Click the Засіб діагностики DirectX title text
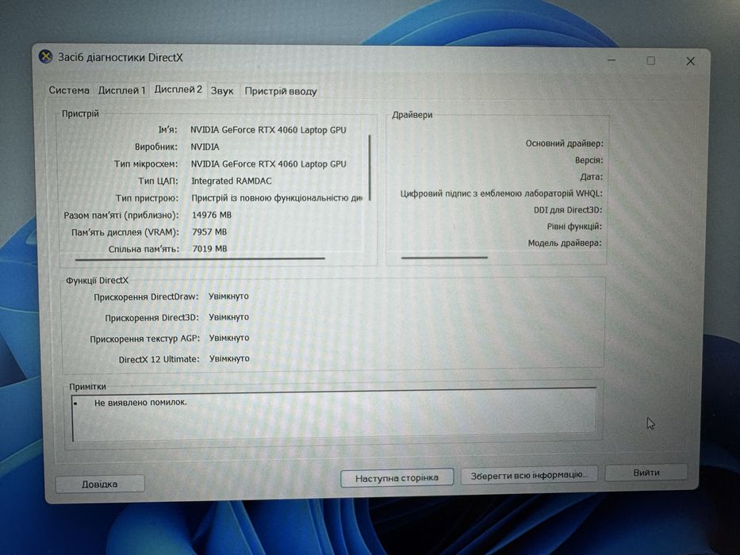Screen dimensions: 740x555 point(120,58)
